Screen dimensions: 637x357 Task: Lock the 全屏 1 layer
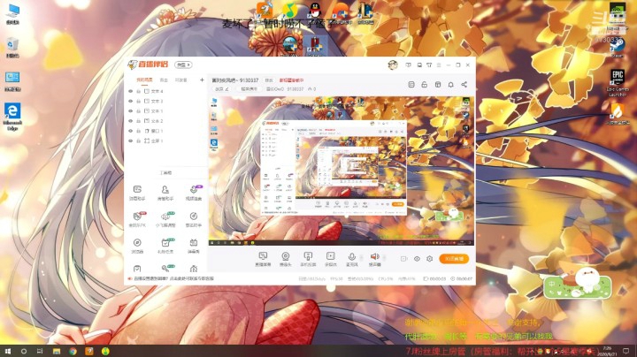[139, 141]
